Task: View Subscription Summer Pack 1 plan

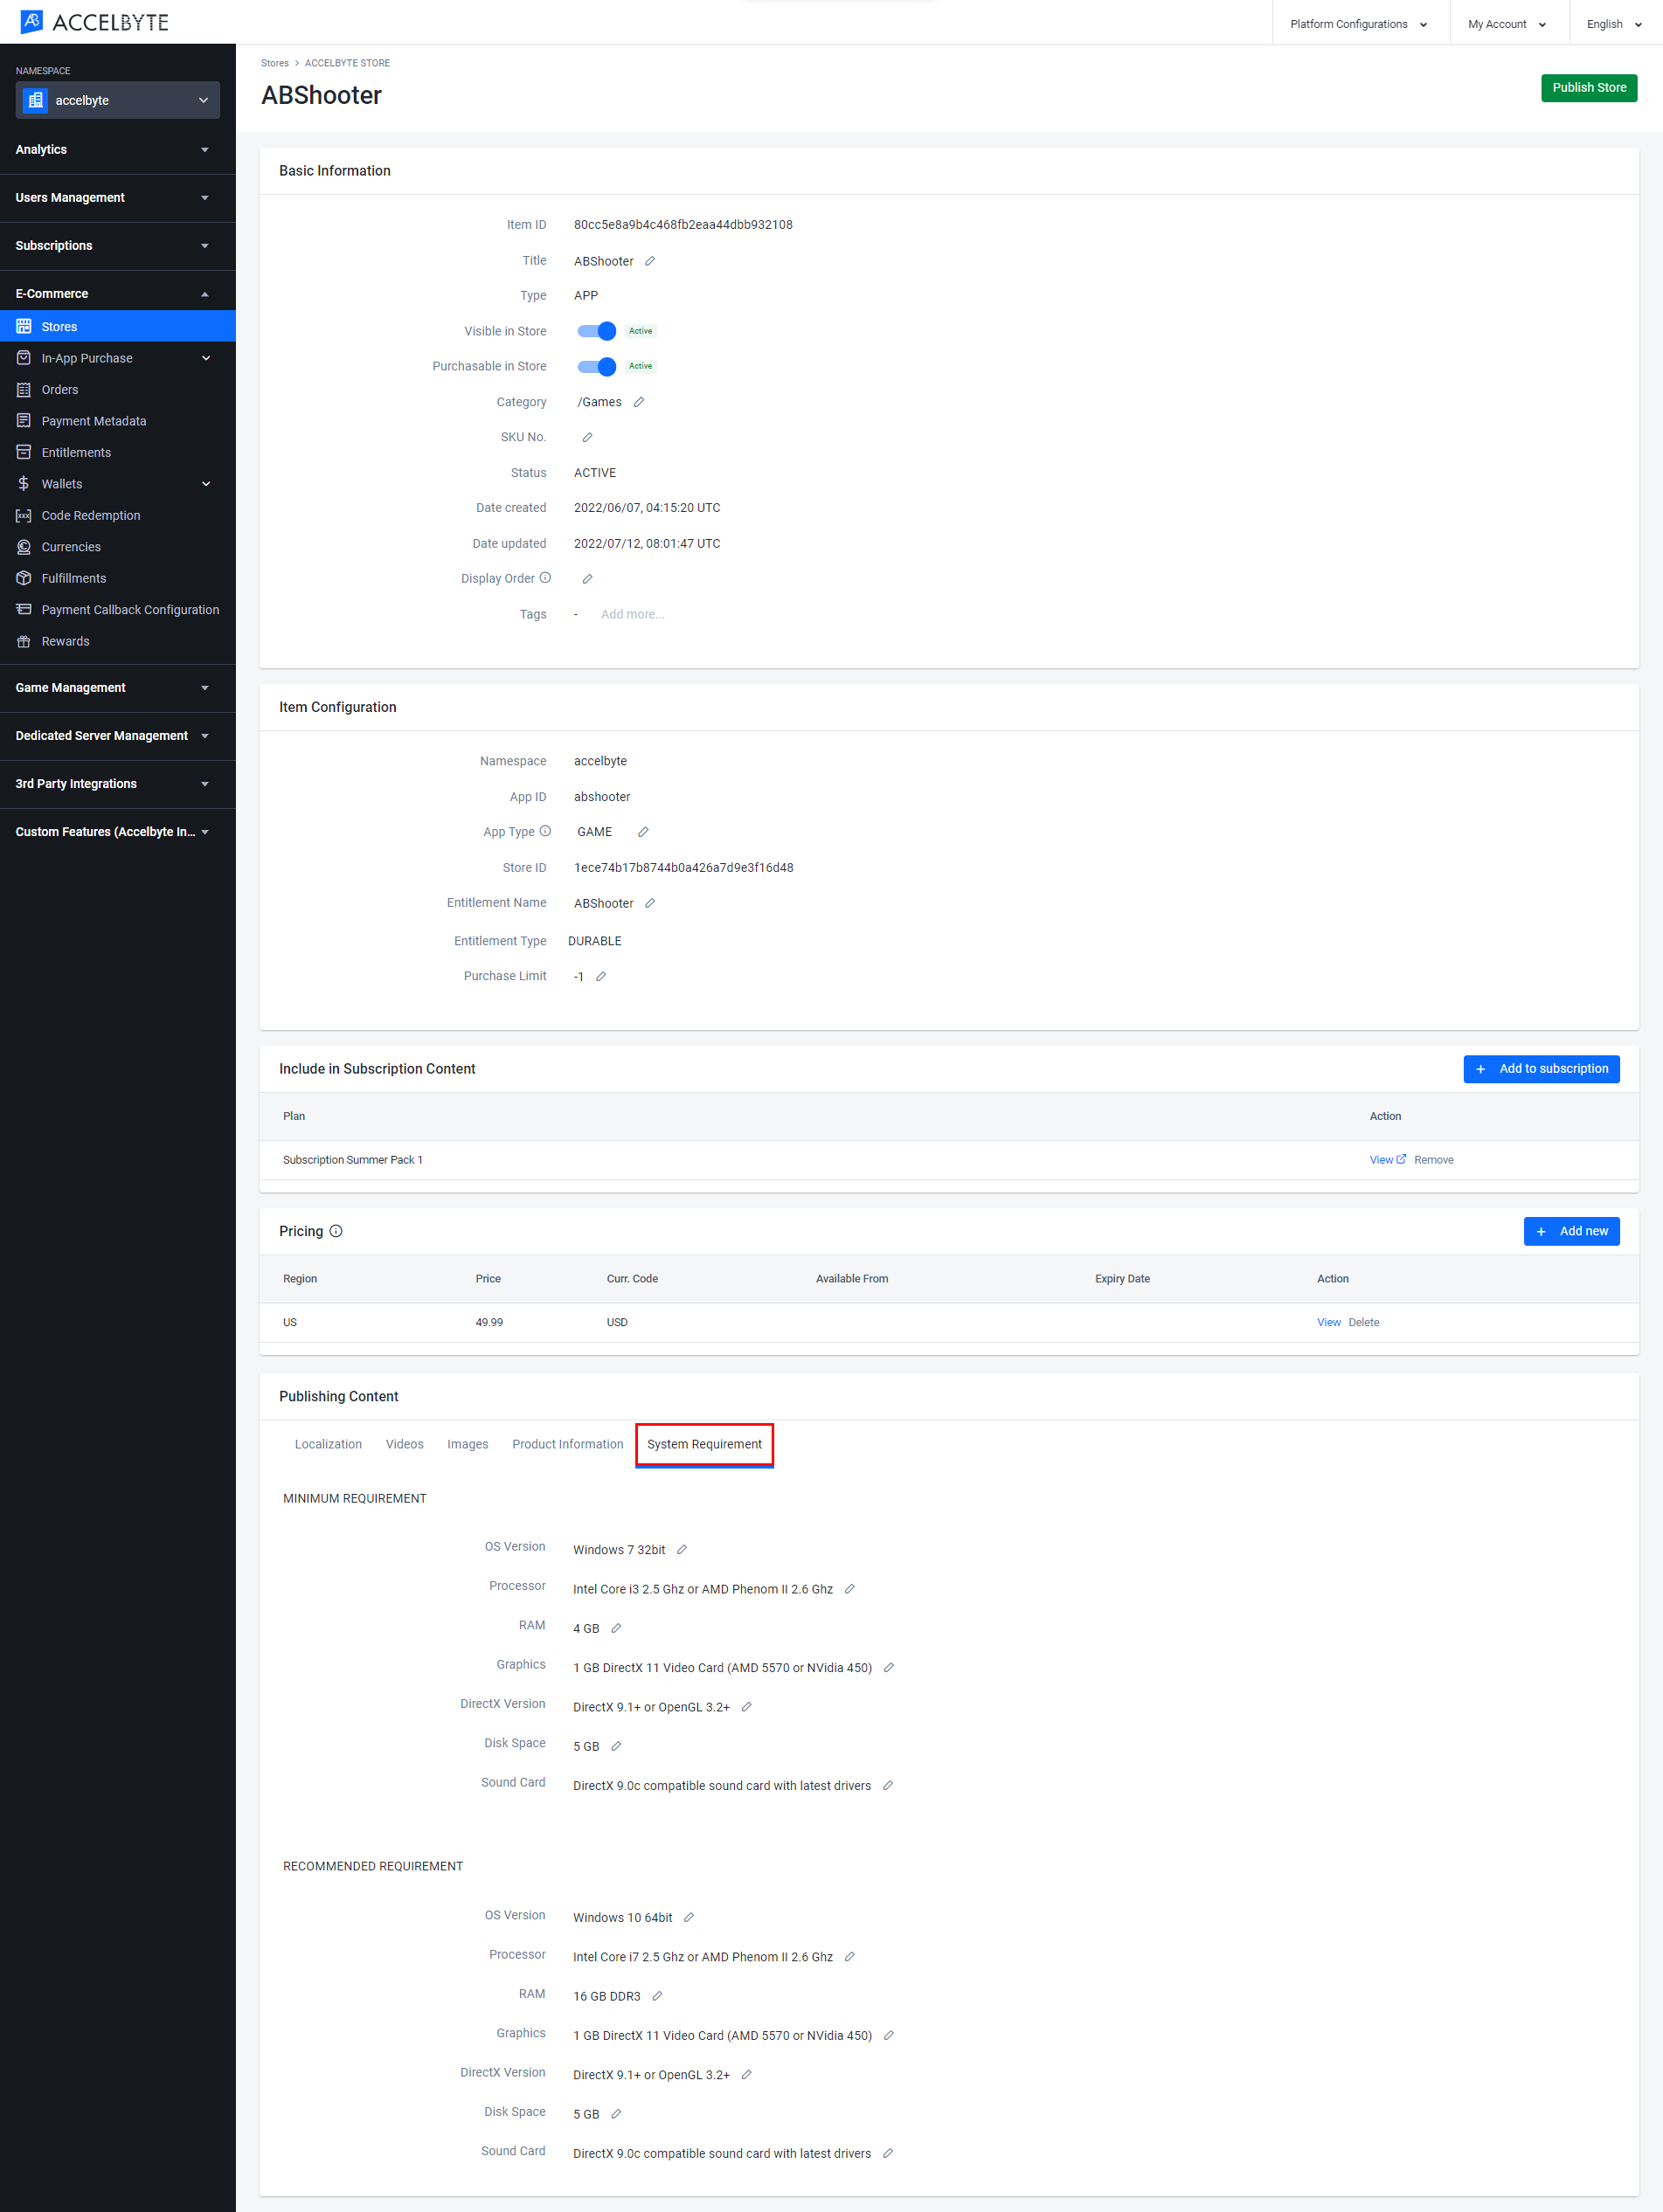Action: [1387, 1160]
